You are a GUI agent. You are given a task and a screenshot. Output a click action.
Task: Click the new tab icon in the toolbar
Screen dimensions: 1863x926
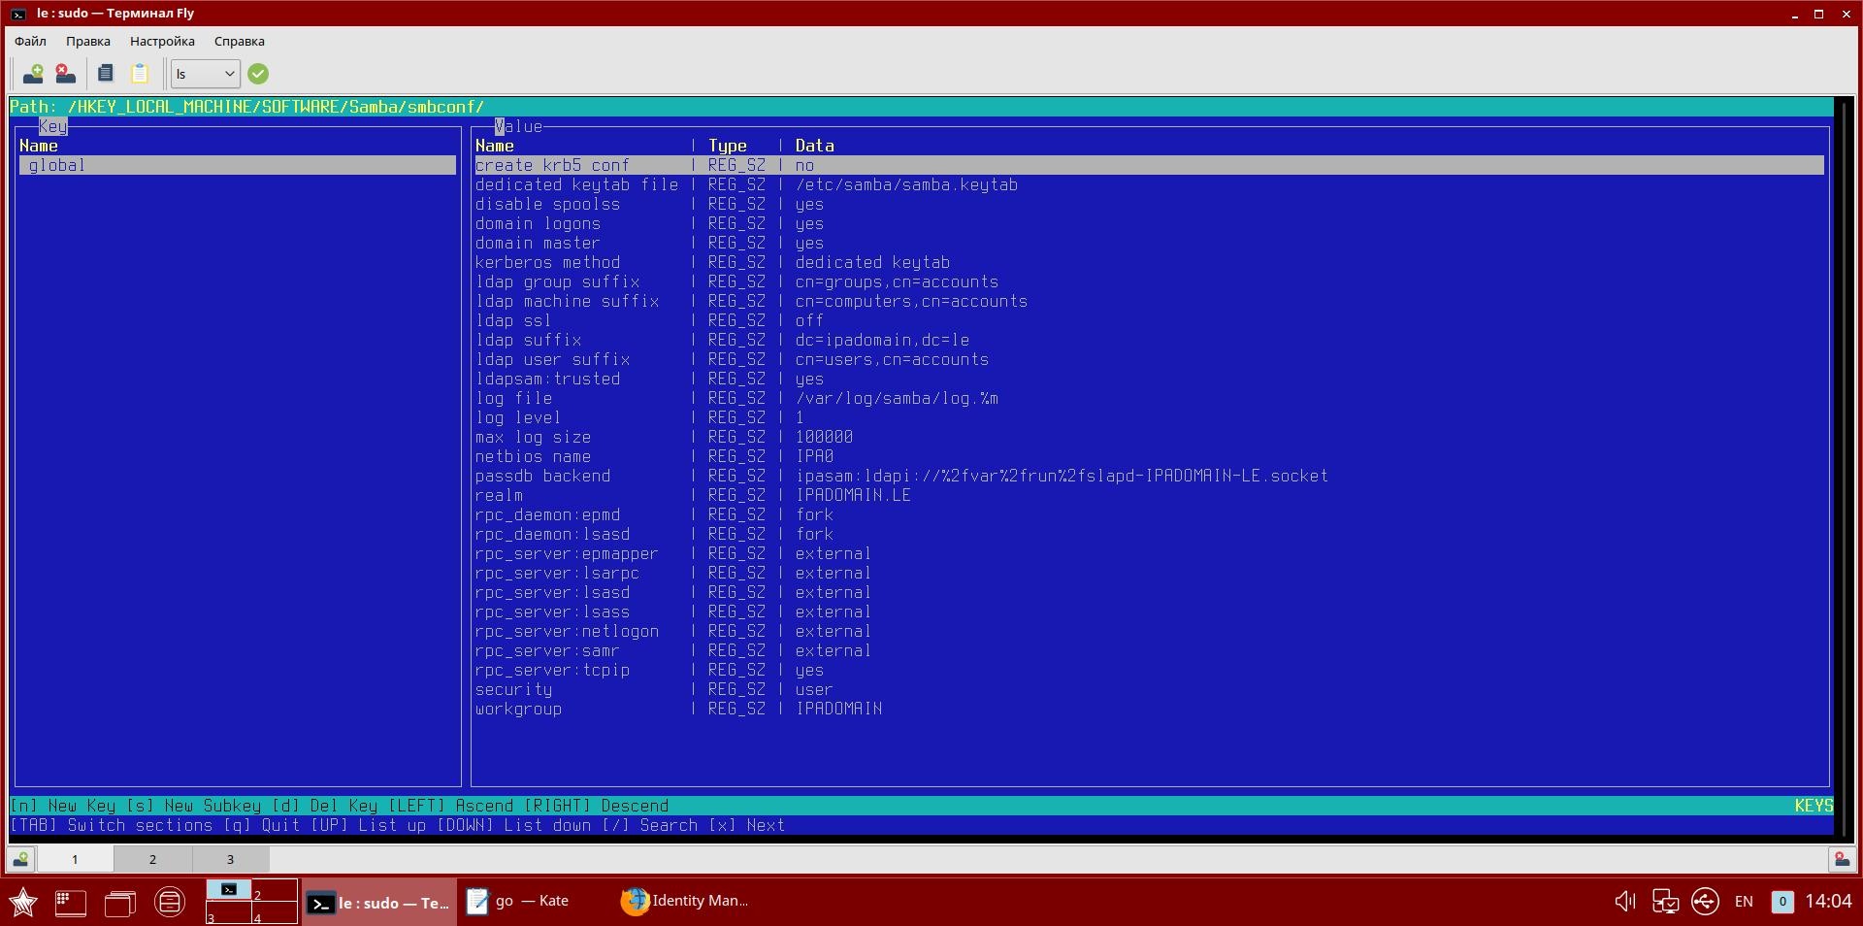(33, 74)
